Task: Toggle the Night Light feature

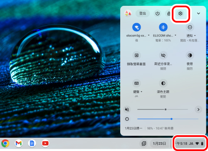Action: [190, 55]
